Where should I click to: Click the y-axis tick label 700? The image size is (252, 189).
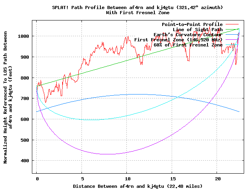coord(25,98)
